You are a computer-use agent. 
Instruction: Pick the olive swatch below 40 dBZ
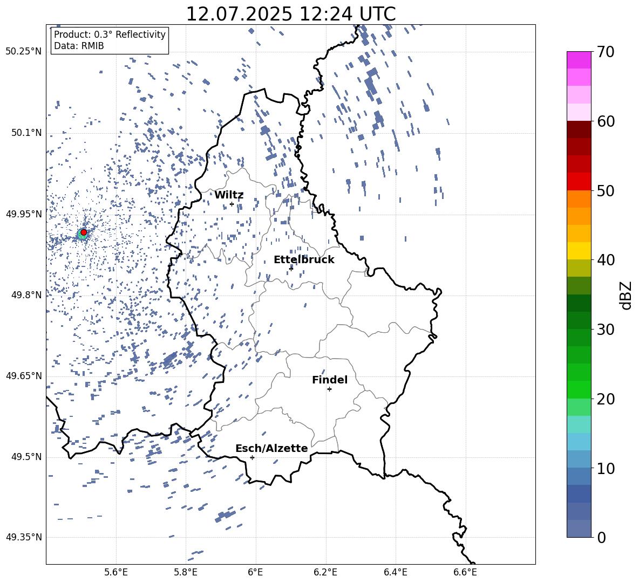(579, 268)
